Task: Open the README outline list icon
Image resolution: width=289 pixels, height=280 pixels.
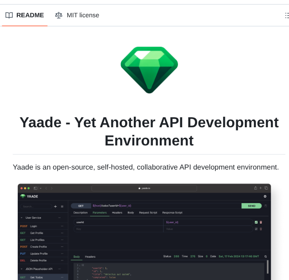Action: coord(287,15)
